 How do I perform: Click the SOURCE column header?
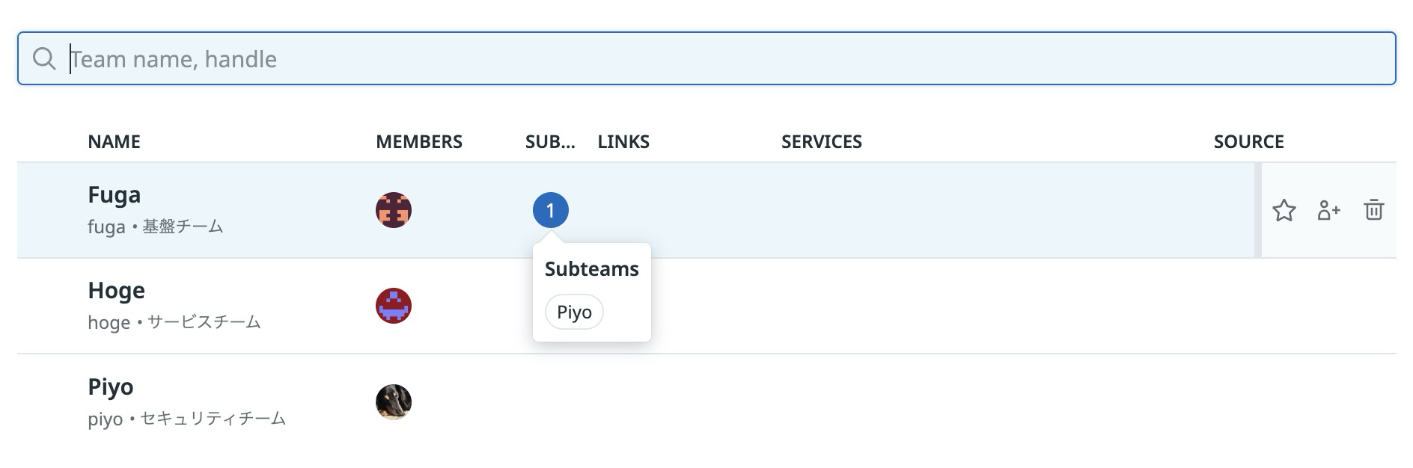point(1248,141)
